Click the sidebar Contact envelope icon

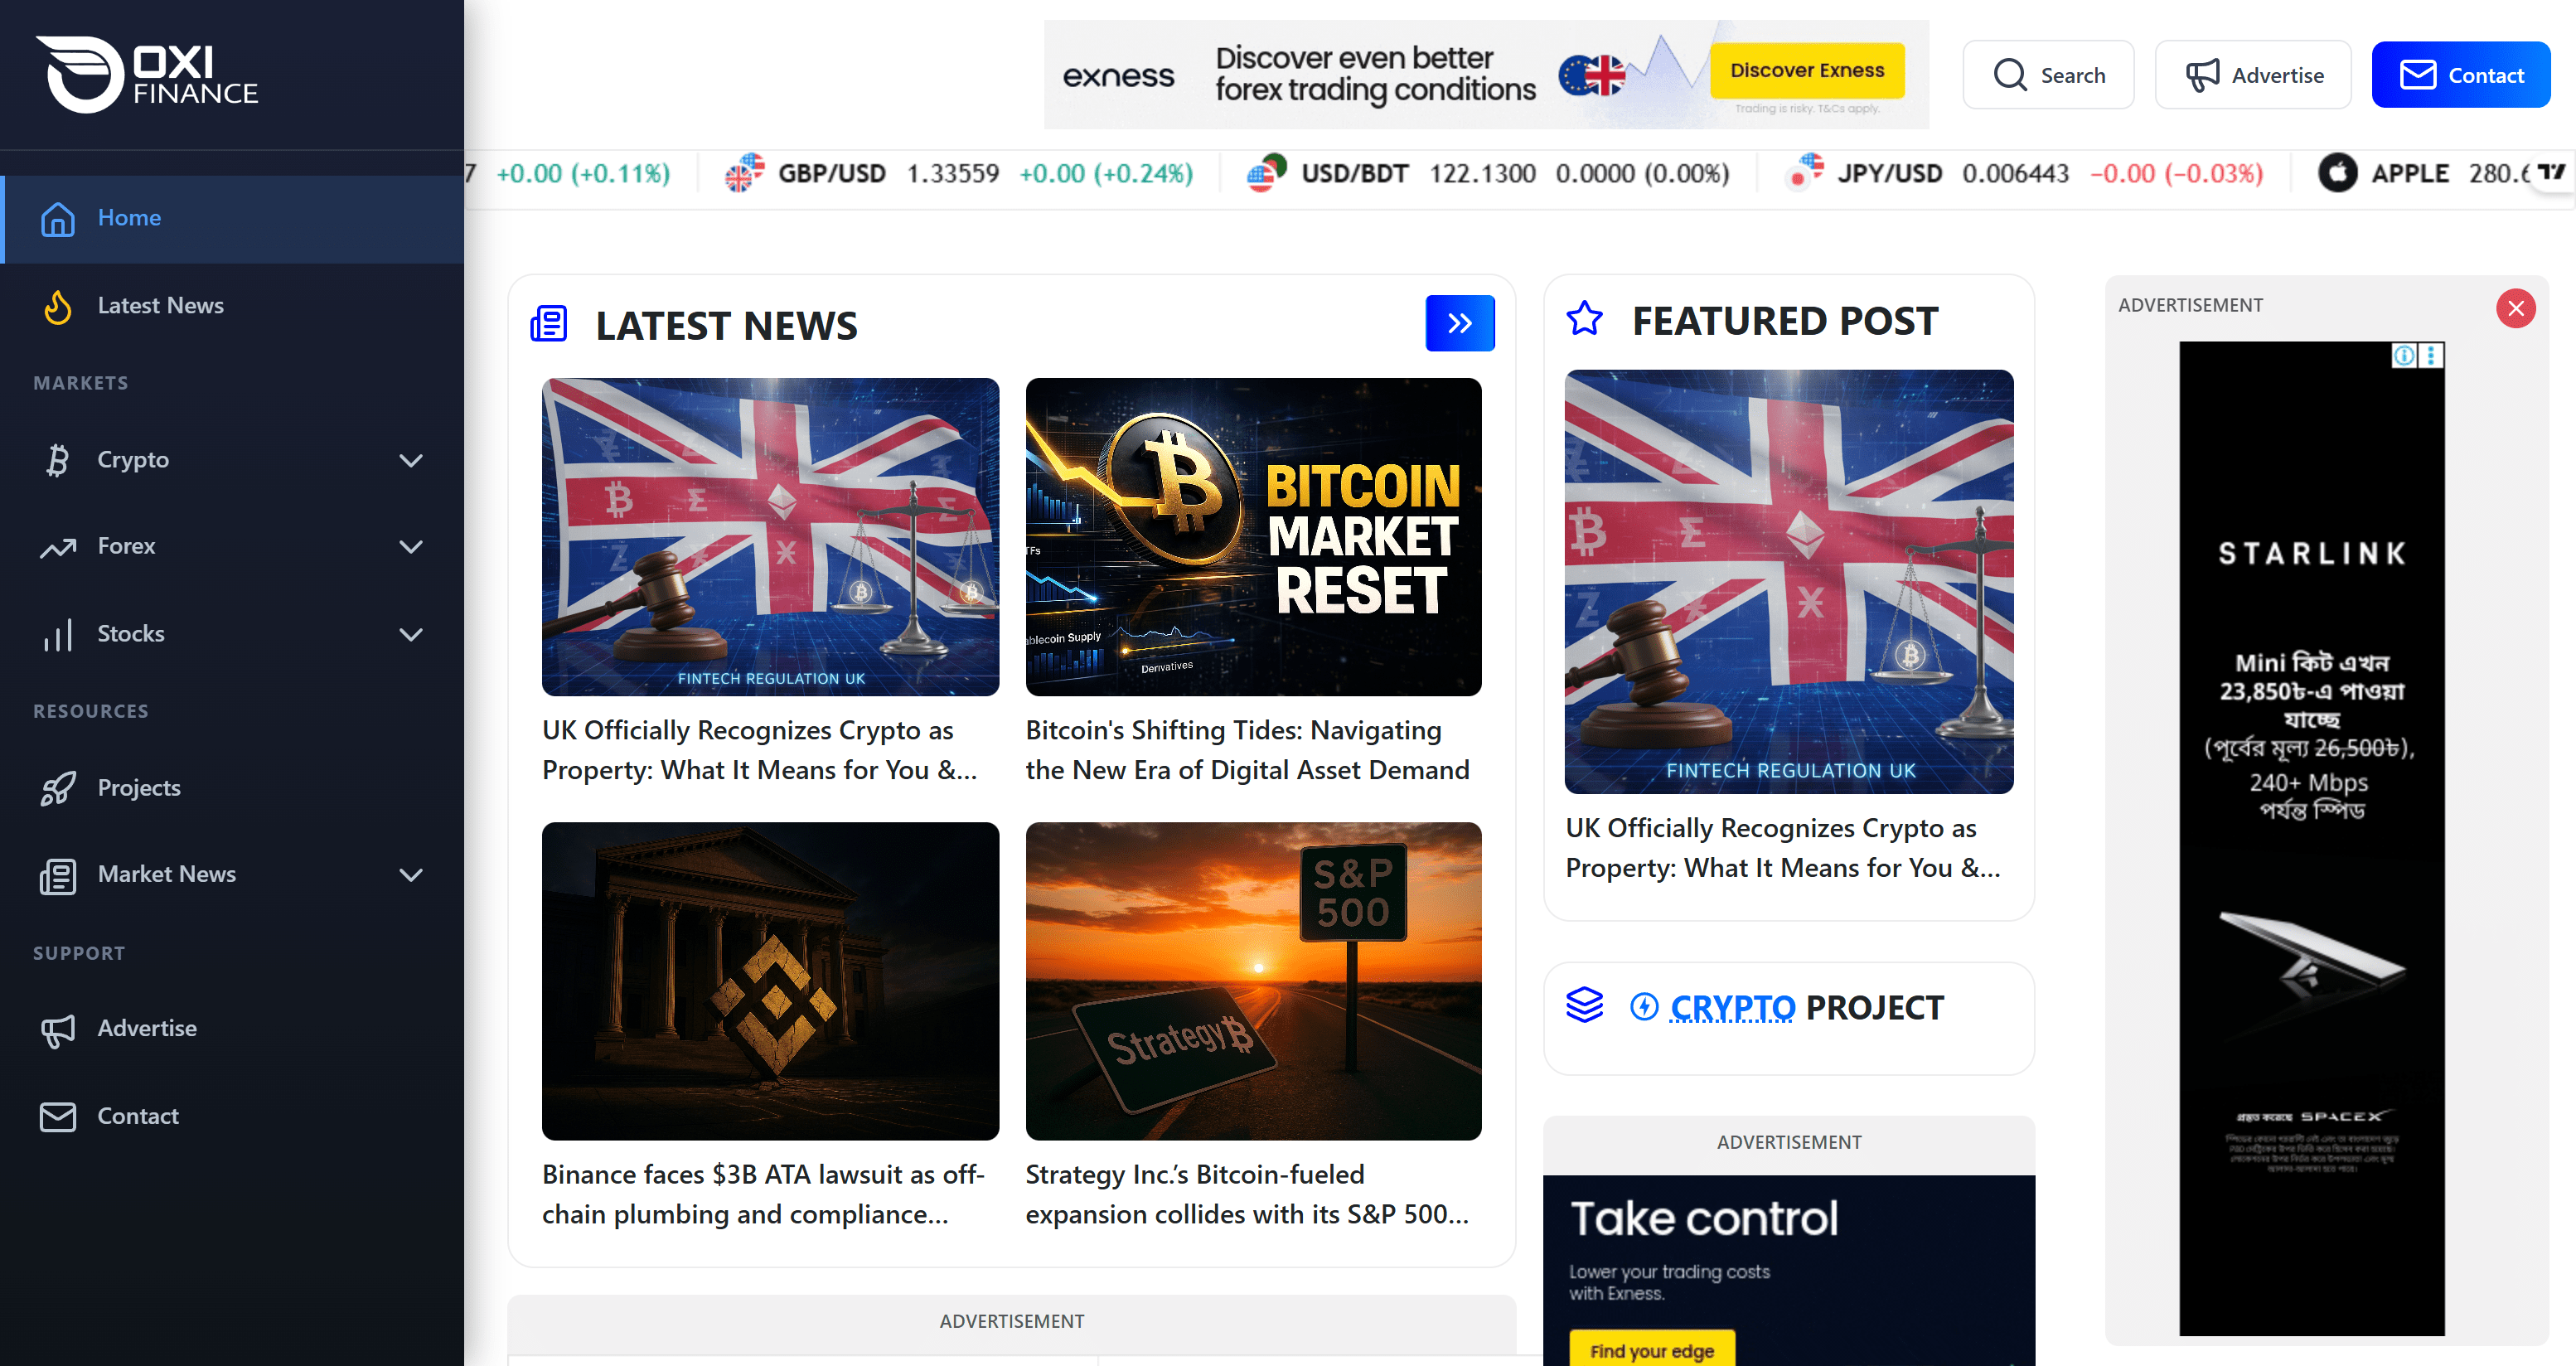coord(58,1117)
